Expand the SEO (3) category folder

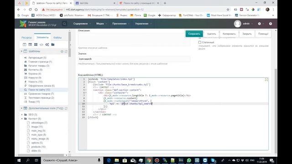click(22, 115)
